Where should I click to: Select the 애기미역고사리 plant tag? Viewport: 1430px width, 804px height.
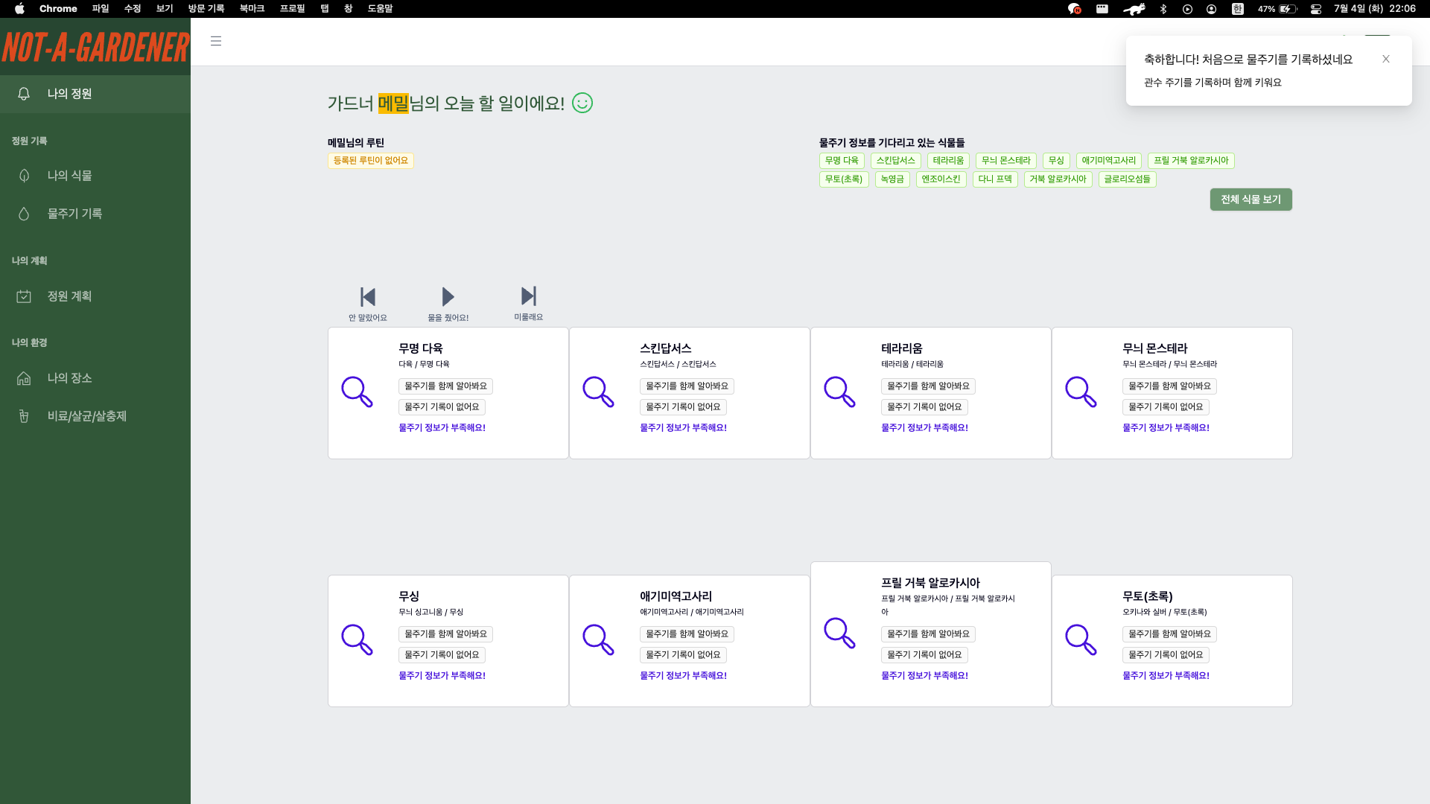1109,161
